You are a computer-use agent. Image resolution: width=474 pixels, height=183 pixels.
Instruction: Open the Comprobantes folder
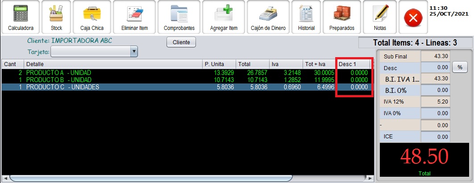(x=179, y=18)
